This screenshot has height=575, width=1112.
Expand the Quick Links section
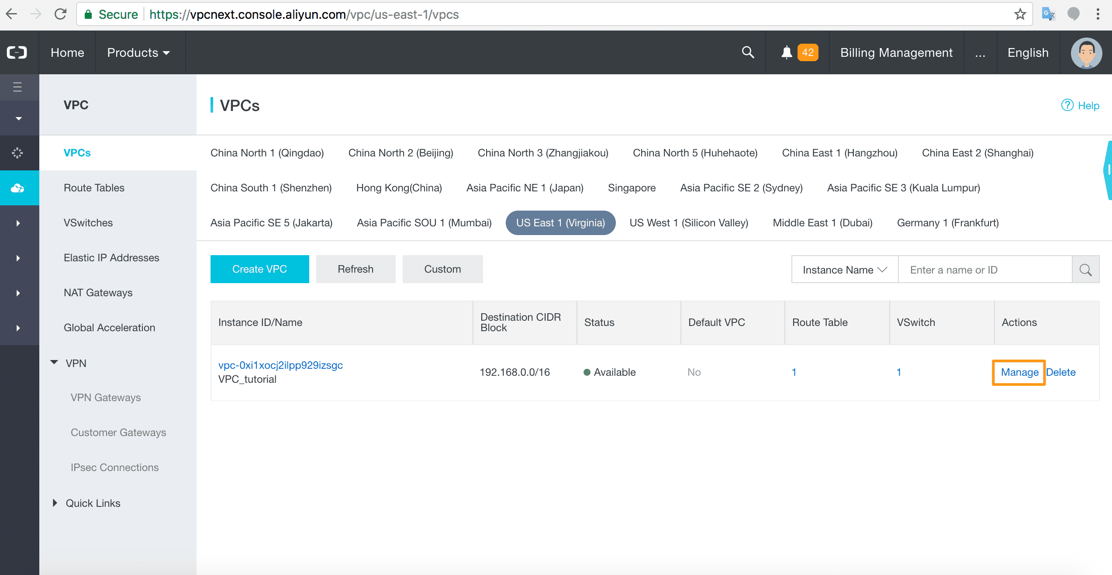[x=55, y=503]
